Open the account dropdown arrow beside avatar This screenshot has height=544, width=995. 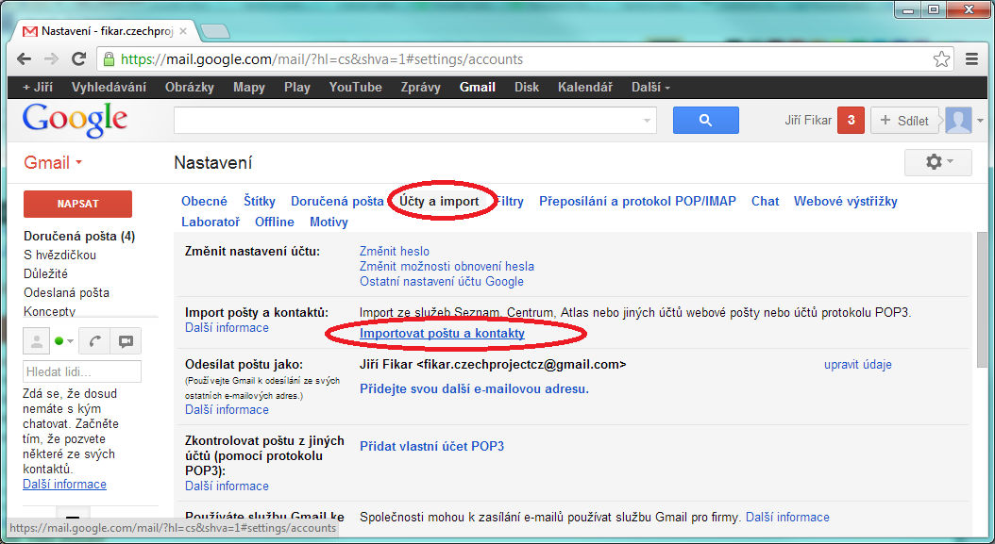[981, 121]
